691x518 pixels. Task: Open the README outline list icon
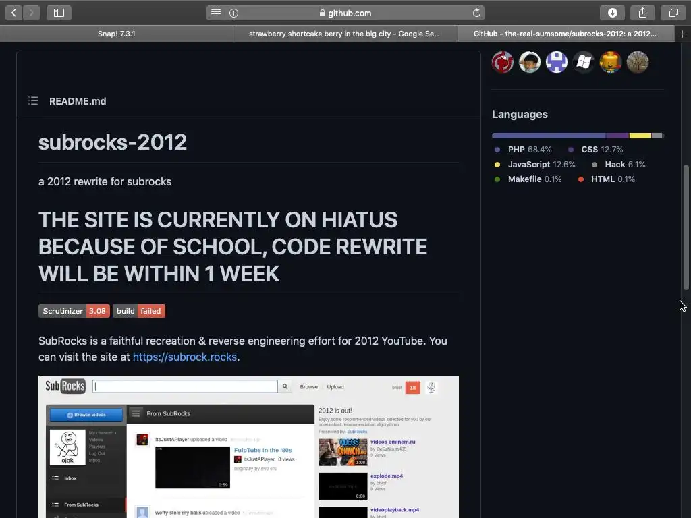point(33,101)
